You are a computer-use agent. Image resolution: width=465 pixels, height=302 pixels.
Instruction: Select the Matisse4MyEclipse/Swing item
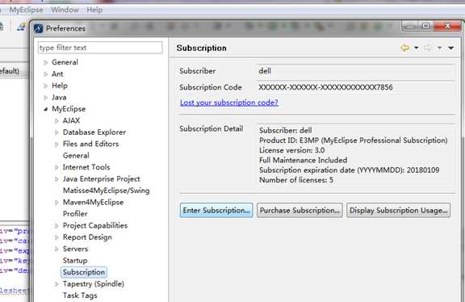click(x=107, y=191)
